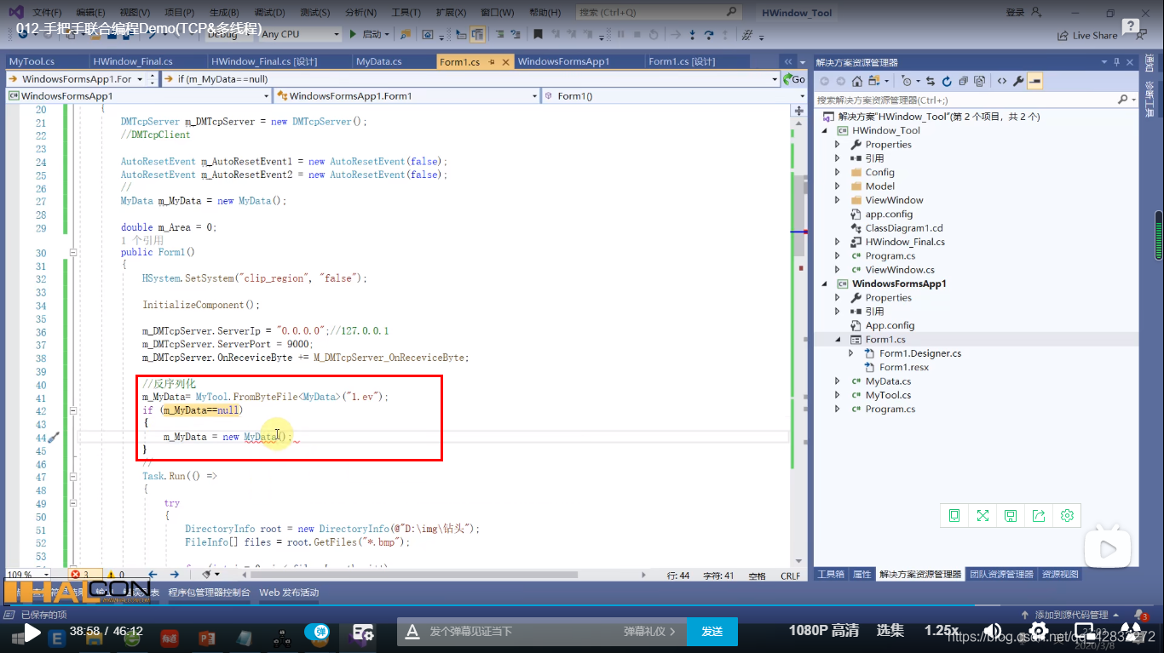Click the overlay expand fullscreen icon
Screen dimensions: 1164x653
click(x=982, y=515)
